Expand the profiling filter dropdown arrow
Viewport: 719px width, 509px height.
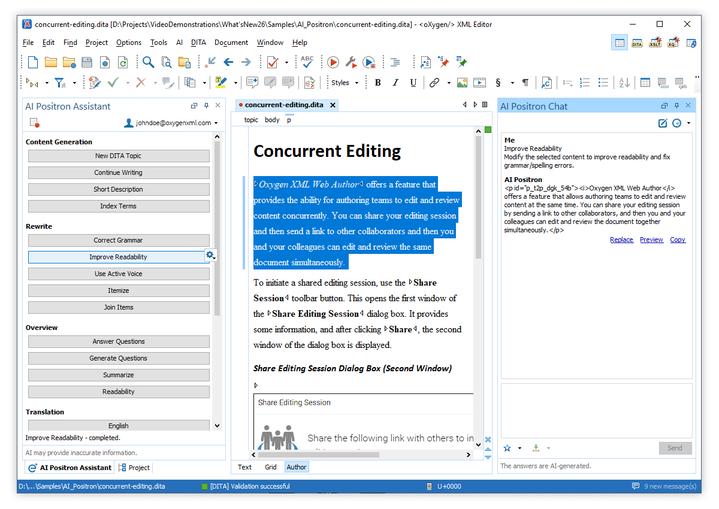tap(74, 83)
